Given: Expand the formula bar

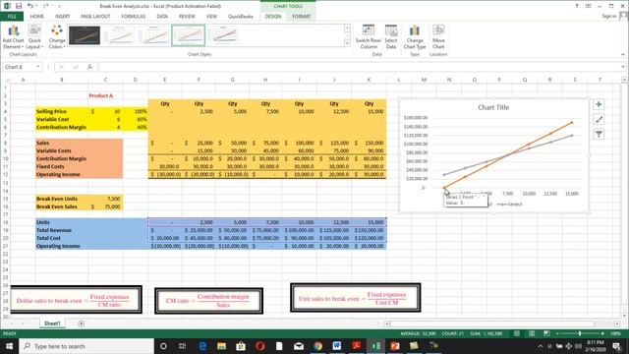Looking at the screenshot, I should click(623, 67).
